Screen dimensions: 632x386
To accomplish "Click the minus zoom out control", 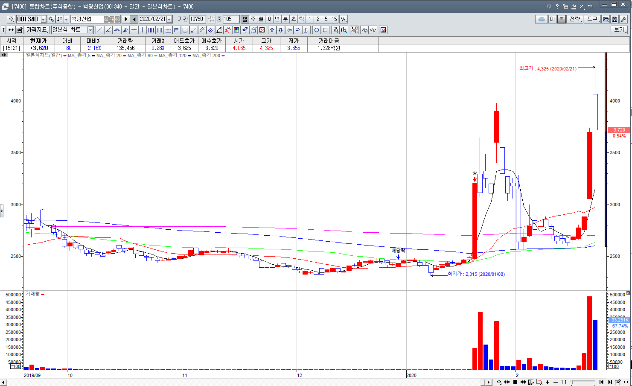I will (556, 382).
